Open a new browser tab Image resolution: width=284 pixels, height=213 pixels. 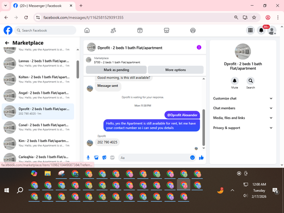81,6
